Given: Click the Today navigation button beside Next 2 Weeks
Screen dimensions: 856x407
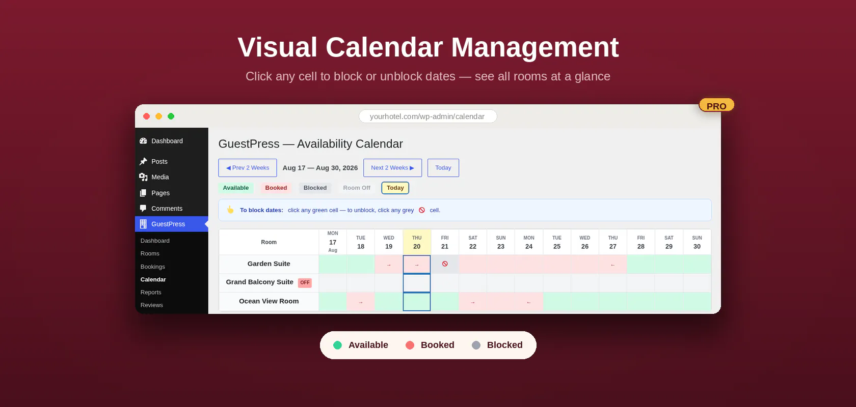Looking at the screenshot, I should 443,168.
